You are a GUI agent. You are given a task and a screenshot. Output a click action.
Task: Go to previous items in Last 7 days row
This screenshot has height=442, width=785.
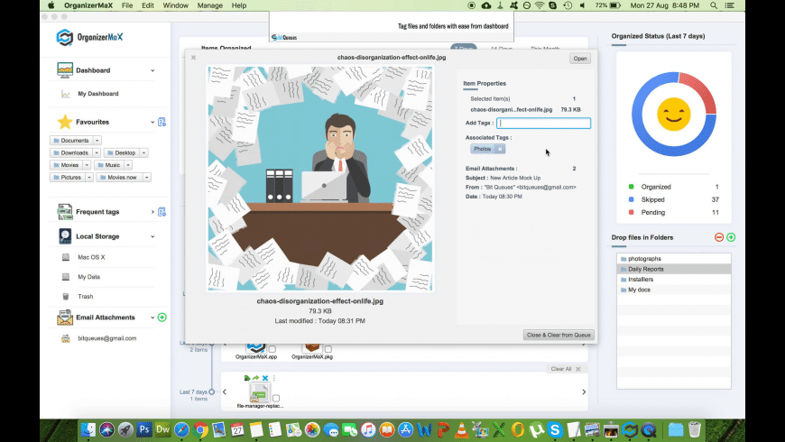225,392
